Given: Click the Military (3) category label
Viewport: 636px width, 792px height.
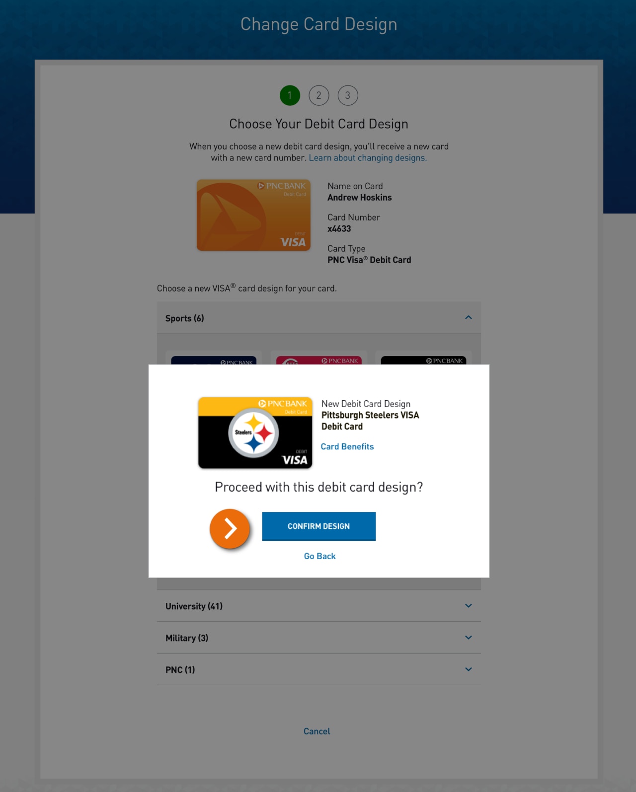Looking at the screenshot, I should tap(187, 638).
